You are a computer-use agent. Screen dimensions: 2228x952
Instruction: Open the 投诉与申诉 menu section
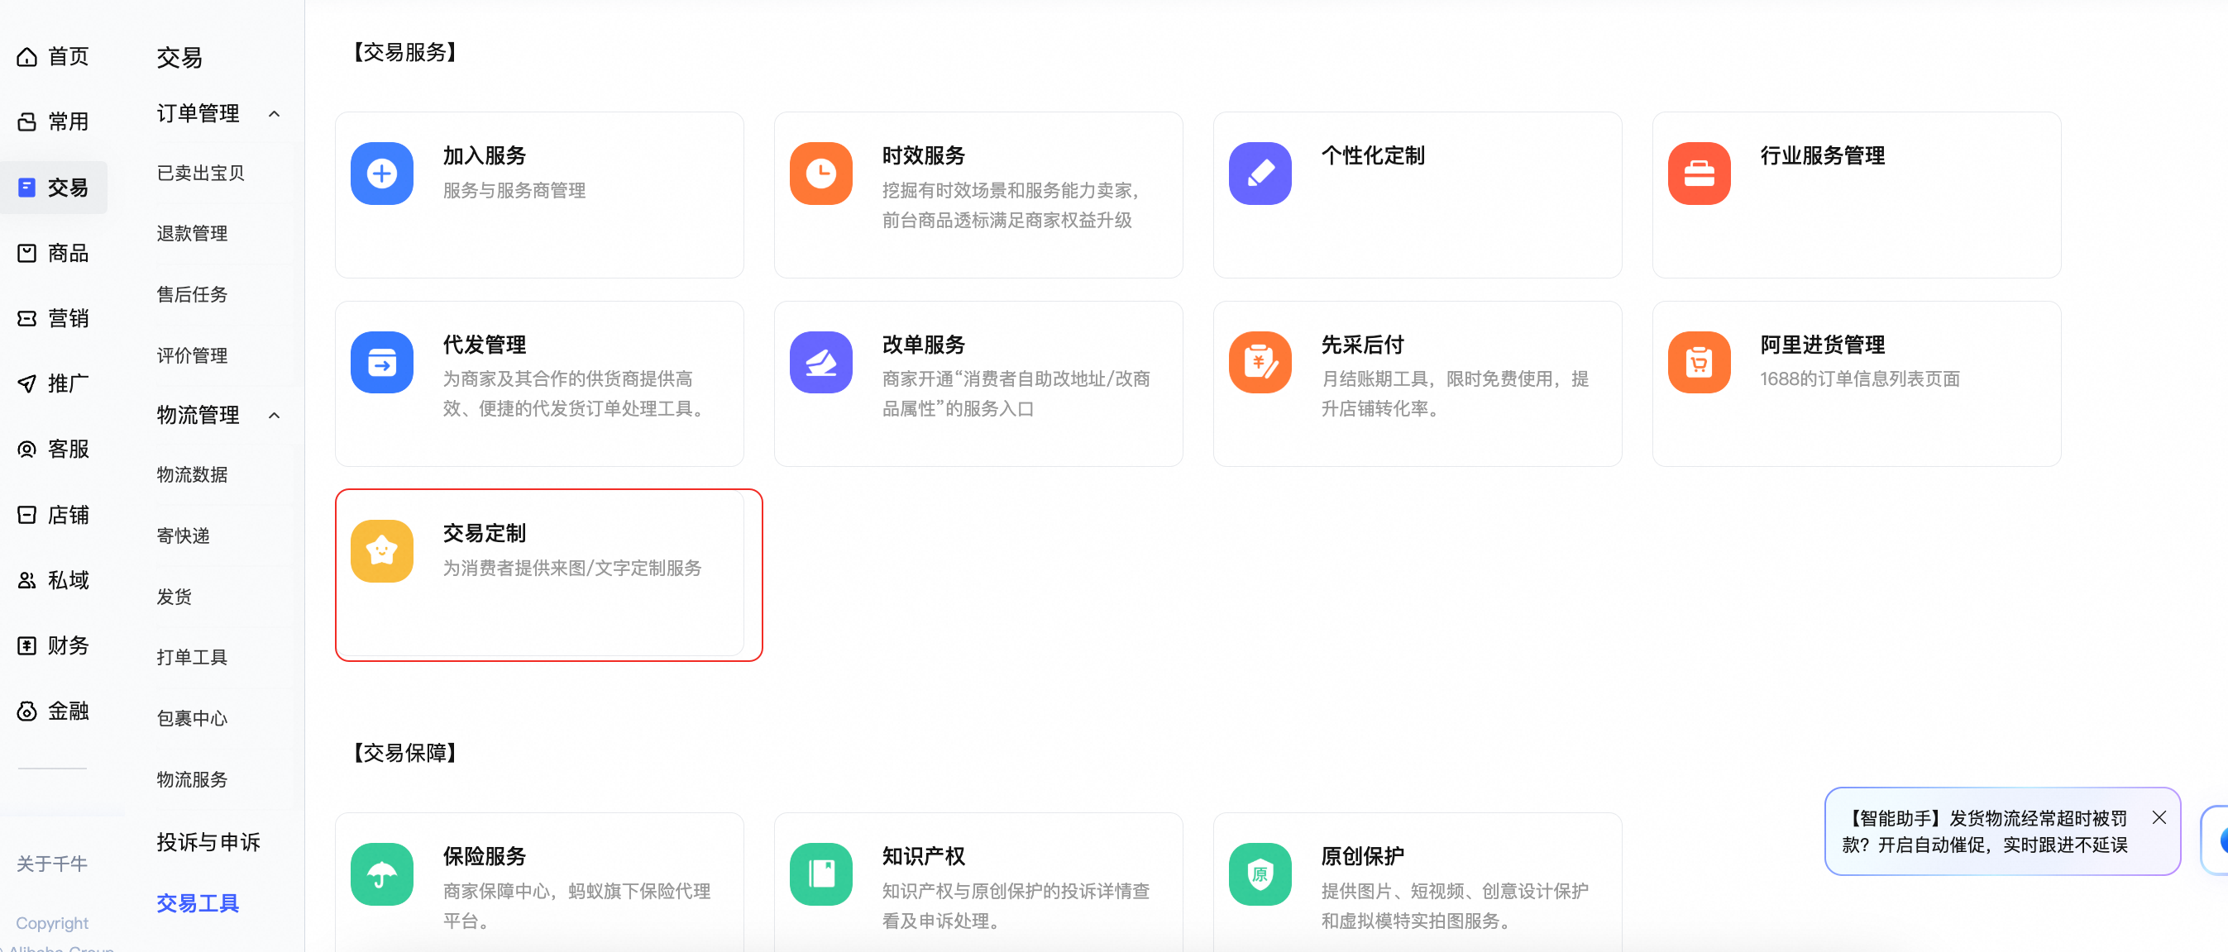(x=208, y=842)
